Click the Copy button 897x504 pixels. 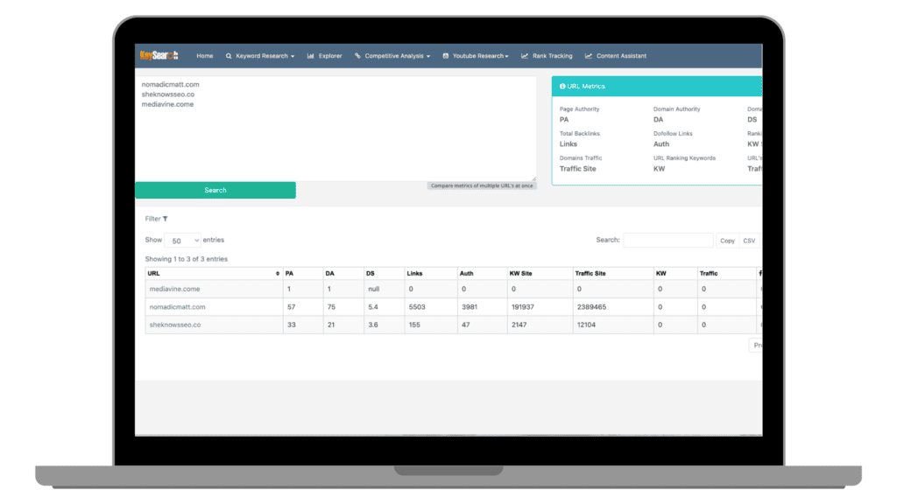(727, 241)
